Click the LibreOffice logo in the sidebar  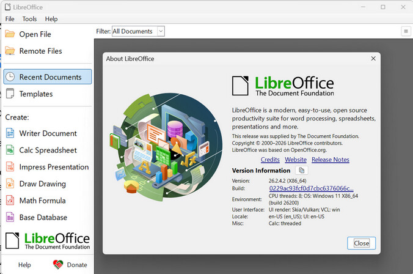[x=48, y=241]
